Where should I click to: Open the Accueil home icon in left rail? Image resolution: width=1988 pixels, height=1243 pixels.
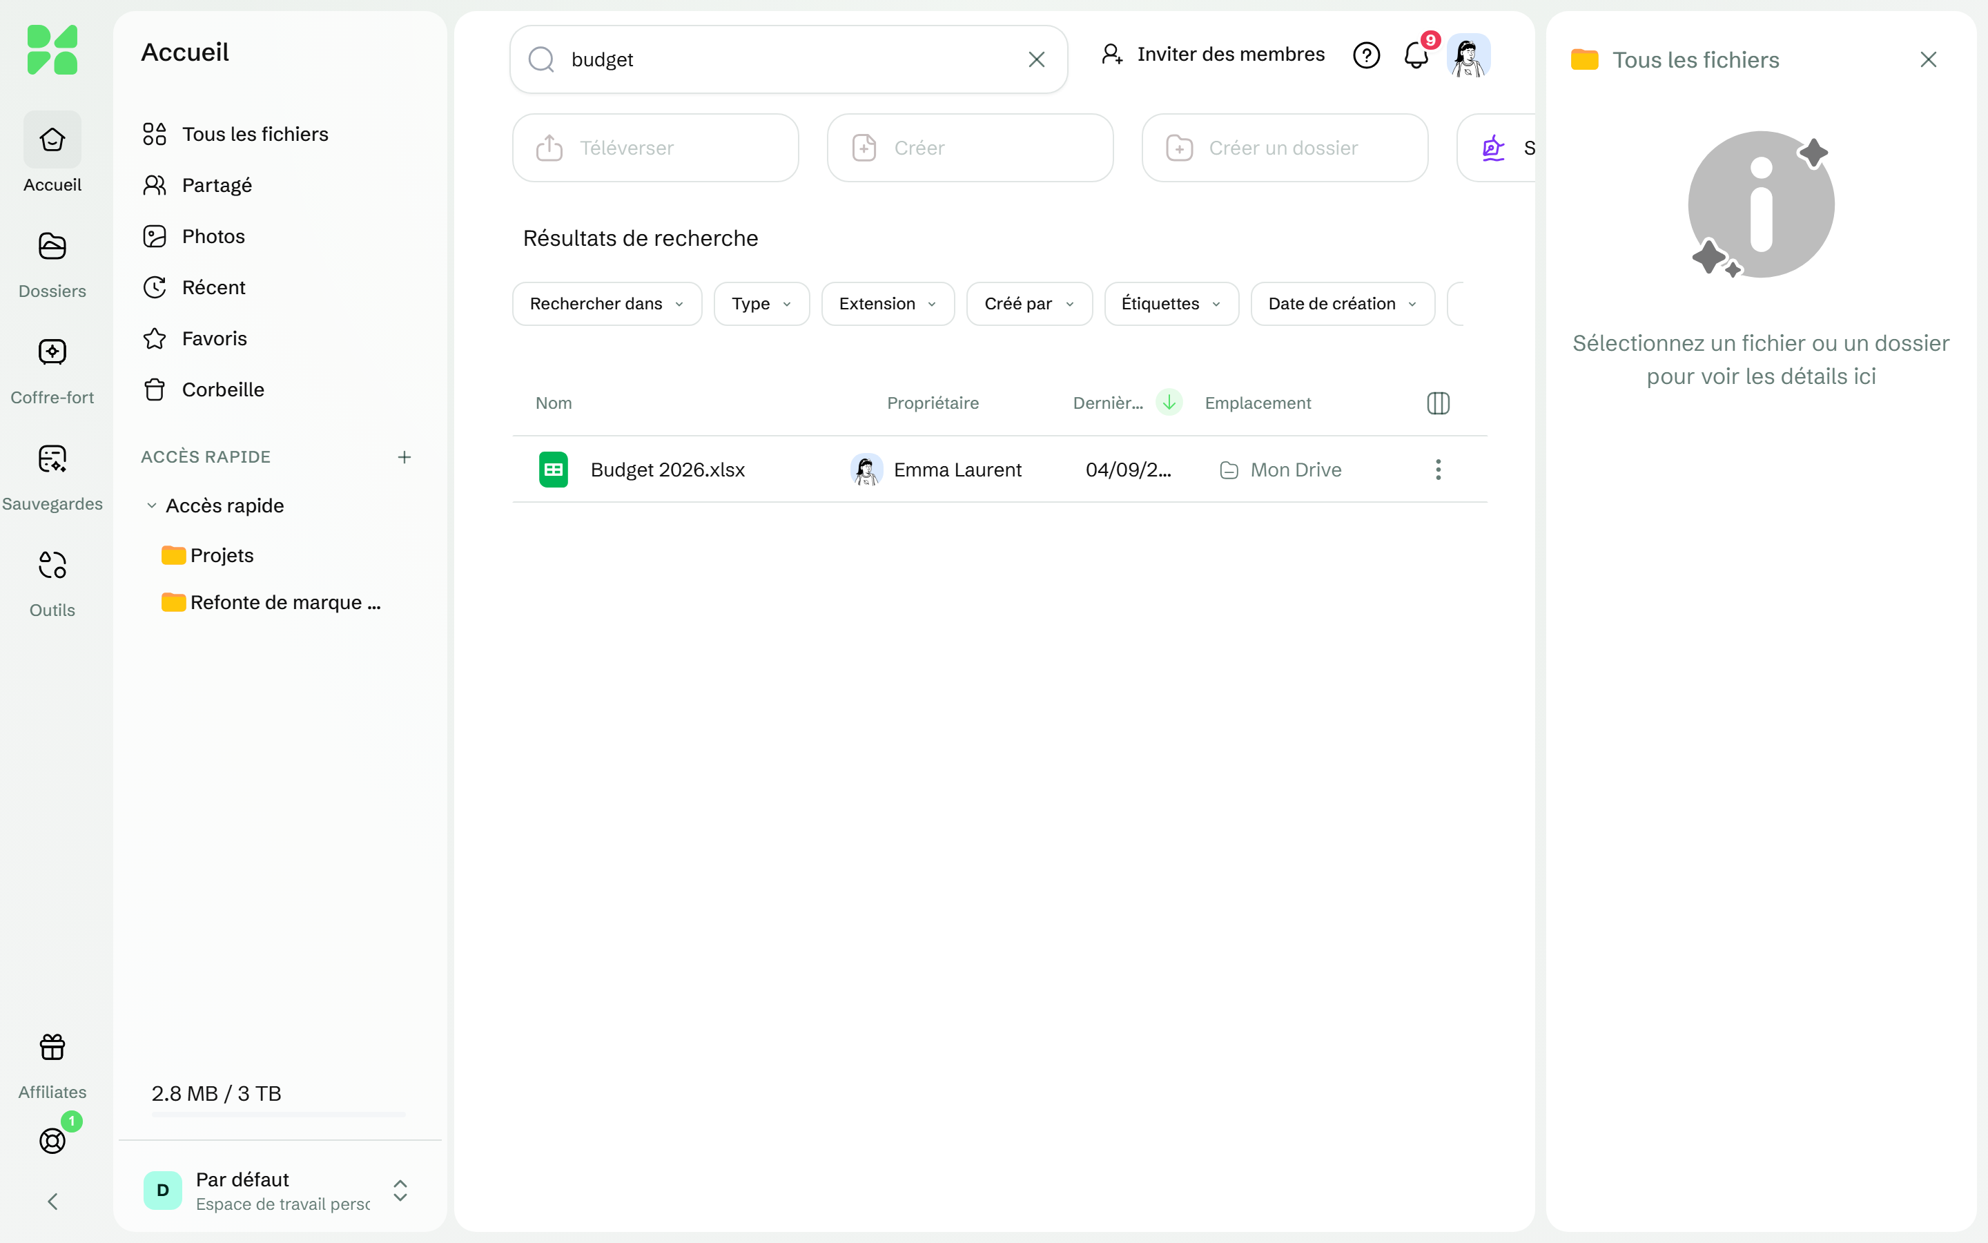coord(52,139)
